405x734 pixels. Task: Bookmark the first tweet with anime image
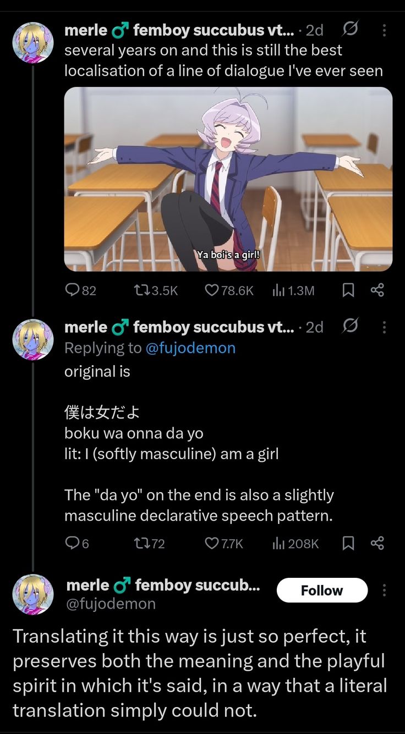[x=348, y=290]
